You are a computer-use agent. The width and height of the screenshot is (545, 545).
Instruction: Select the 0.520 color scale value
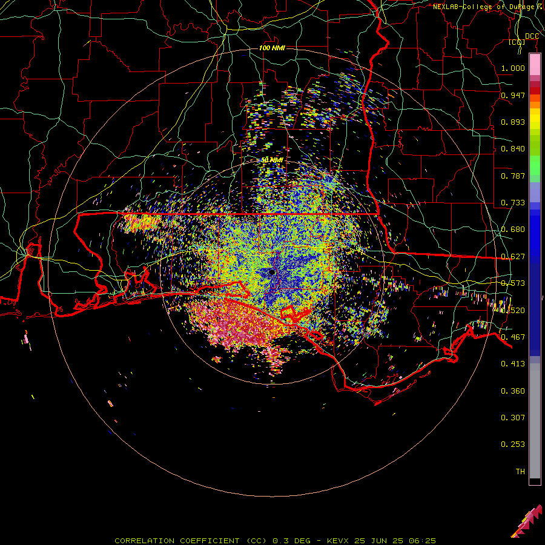(x=513, y=310)
